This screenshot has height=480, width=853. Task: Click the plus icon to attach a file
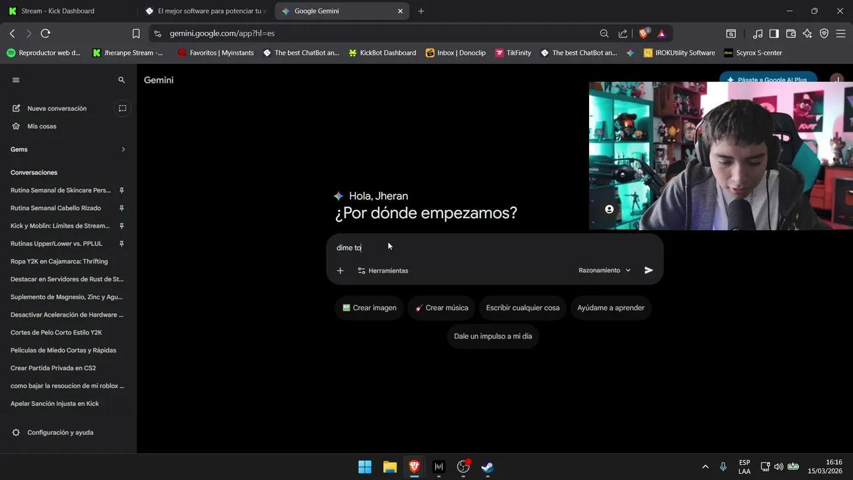pyautogui.click(x=340, y=271)
